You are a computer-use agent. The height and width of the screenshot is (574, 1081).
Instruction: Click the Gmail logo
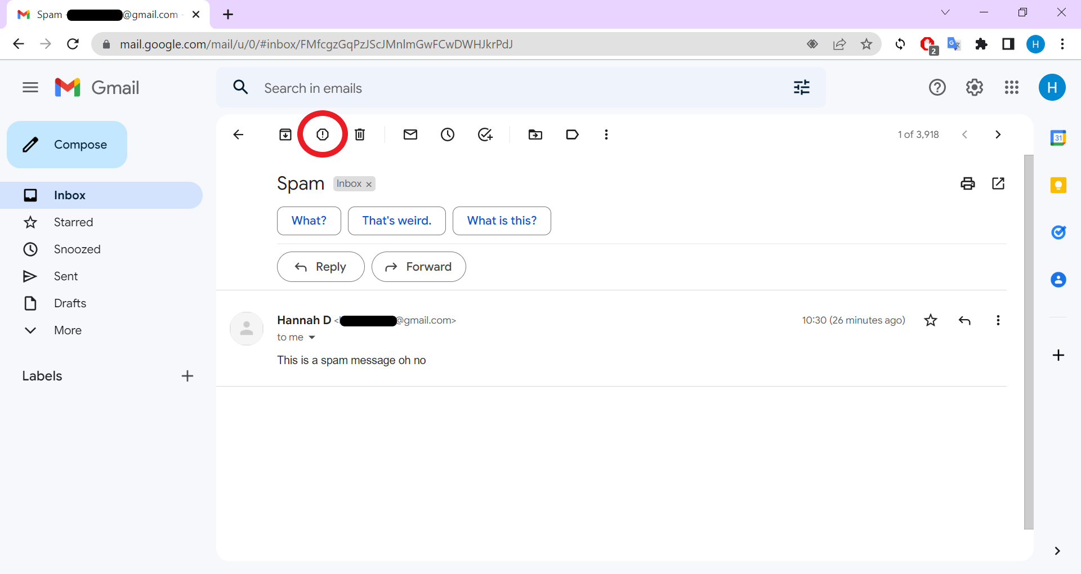97,87
